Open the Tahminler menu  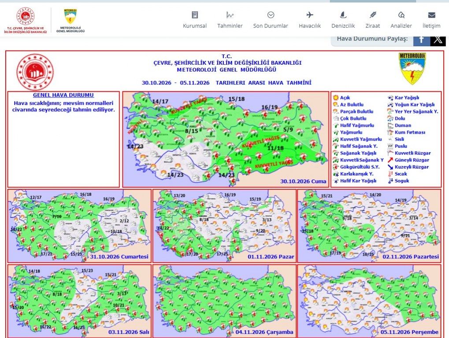click(230, 19)
